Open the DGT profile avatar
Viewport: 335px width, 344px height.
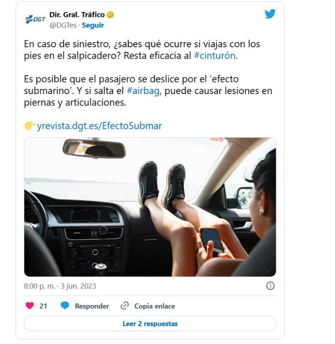tap(35, 19)
